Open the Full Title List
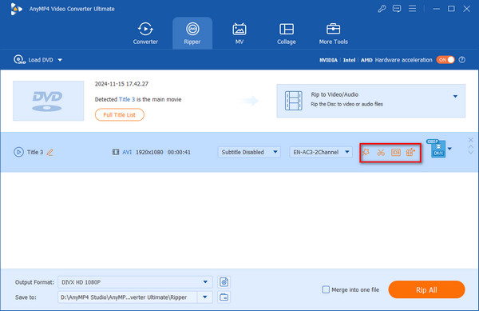The height and width of the screenshot is (311, 479). coord(120,114)
